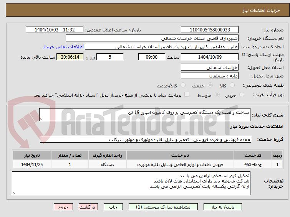The width and height of the screenshot is (290, 217).
Task: Open مشاهده مدارک پیوستی (1) attachments
Action: pyautogui.click(x=163, y=207)
